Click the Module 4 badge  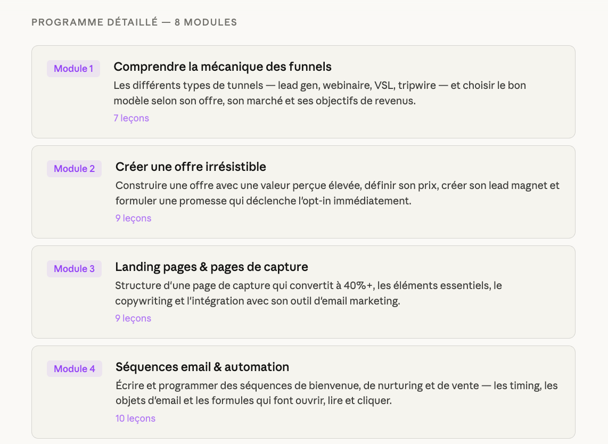tap(74, 369)
